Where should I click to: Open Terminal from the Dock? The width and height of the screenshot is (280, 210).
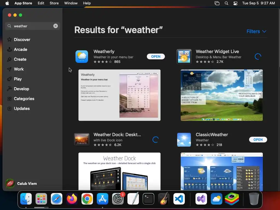pos(148,199)
